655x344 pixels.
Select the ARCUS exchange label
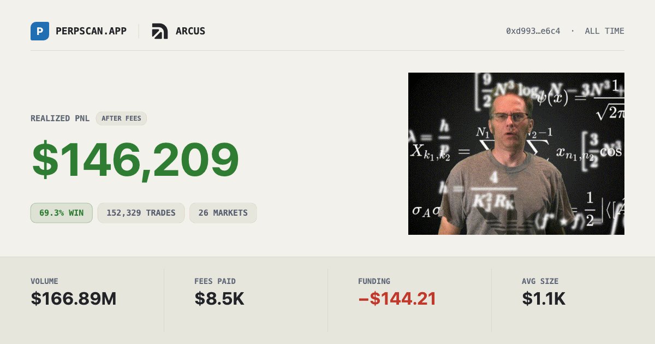(190, 31)
